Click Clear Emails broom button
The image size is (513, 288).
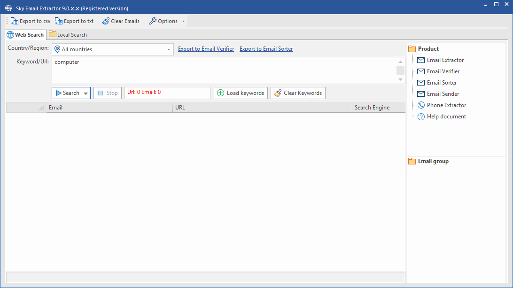coord(121,21)
